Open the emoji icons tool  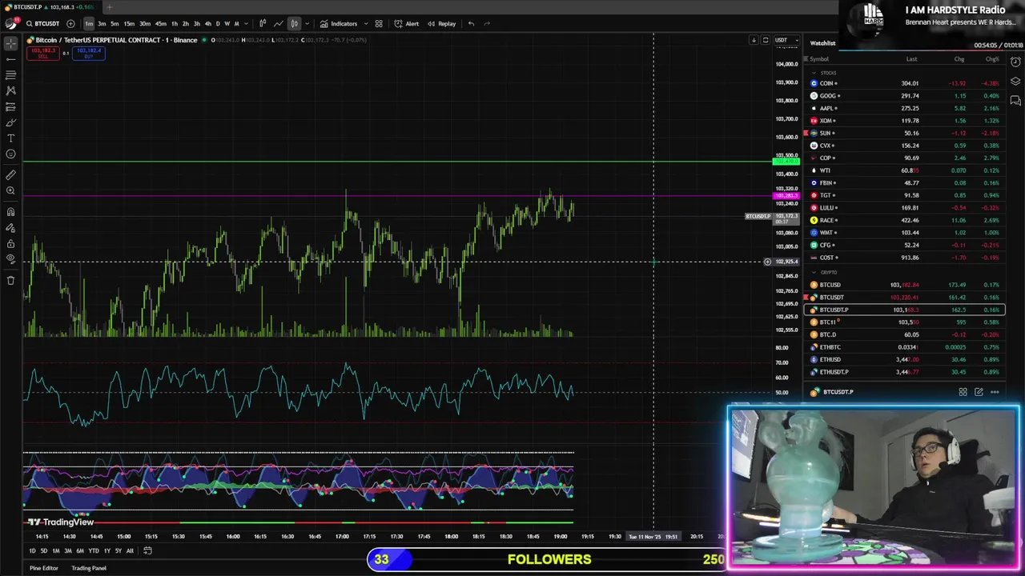[x=10, y=154]
